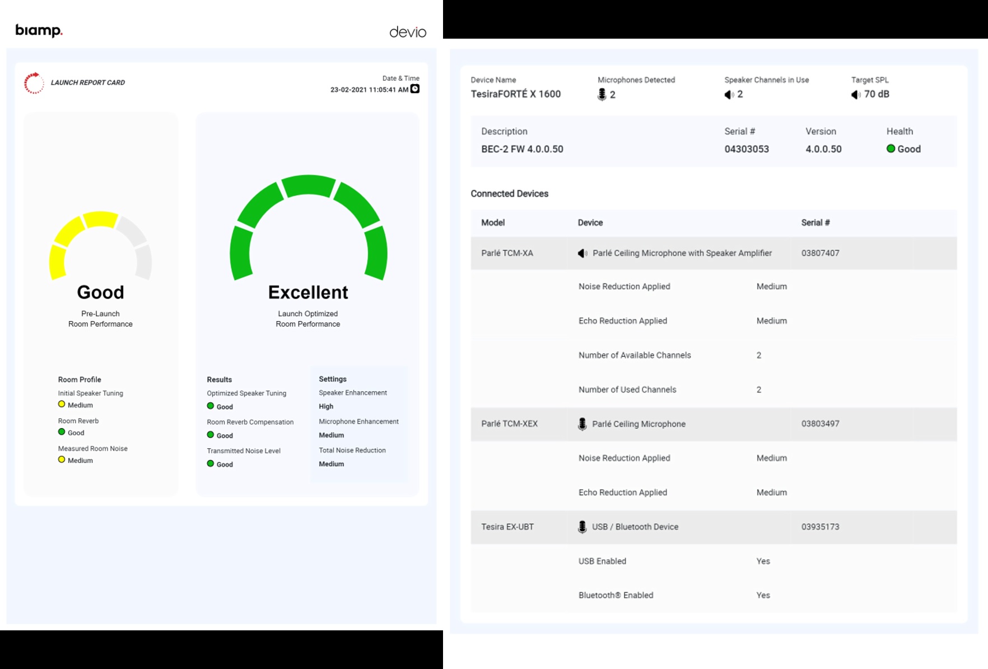Select the Tesira EX-UBT model row

[x=714, y=527]
